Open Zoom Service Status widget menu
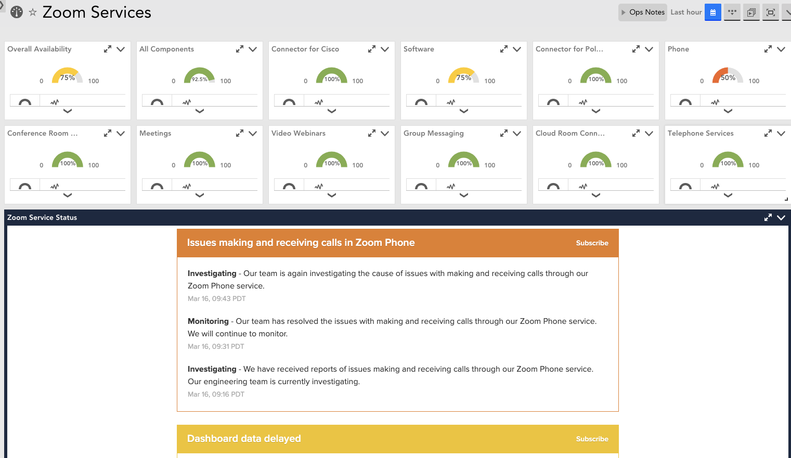 (x=781, y=217)
